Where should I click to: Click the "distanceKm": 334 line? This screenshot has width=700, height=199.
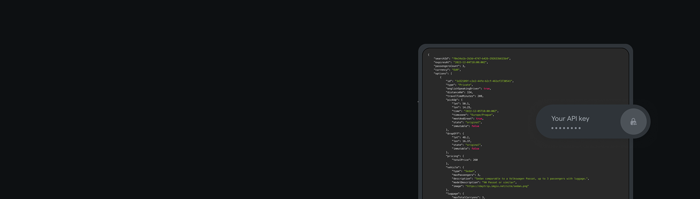(459, 92)
